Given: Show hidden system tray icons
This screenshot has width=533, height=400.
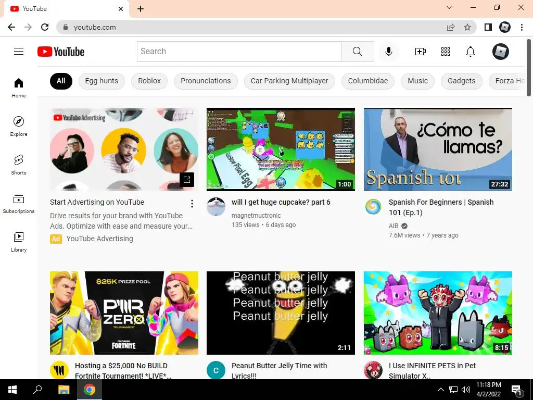Looking at the screenshot, I should [440, 390].
